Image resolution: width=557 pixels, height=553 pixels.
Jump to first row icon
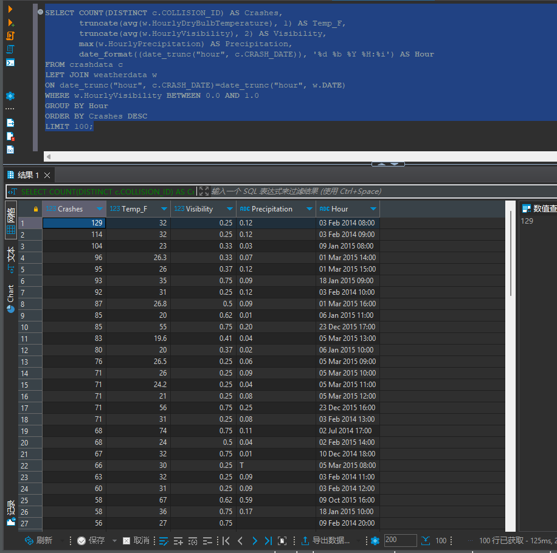pyautogui.click(x=226, y=541)
